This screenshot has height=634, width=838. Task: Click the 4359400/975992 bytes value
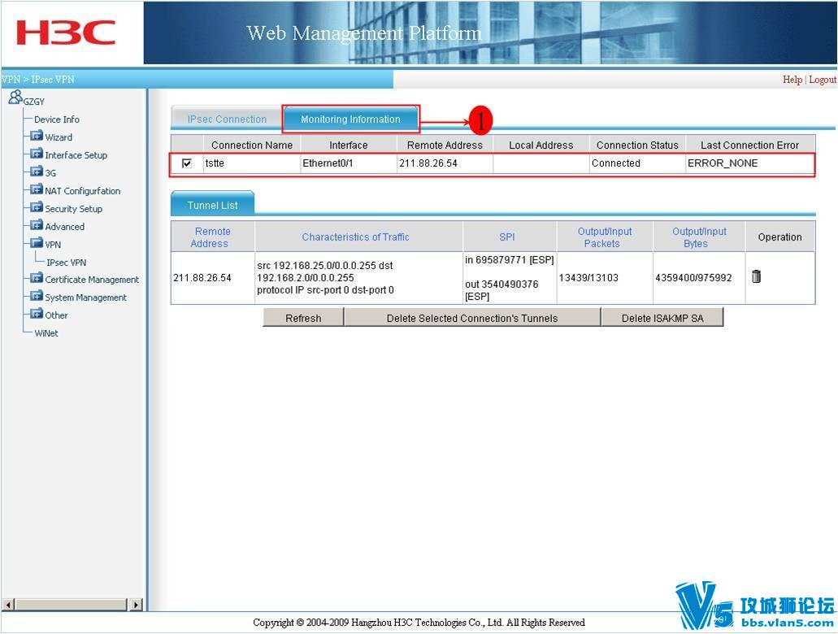point(693,277)
